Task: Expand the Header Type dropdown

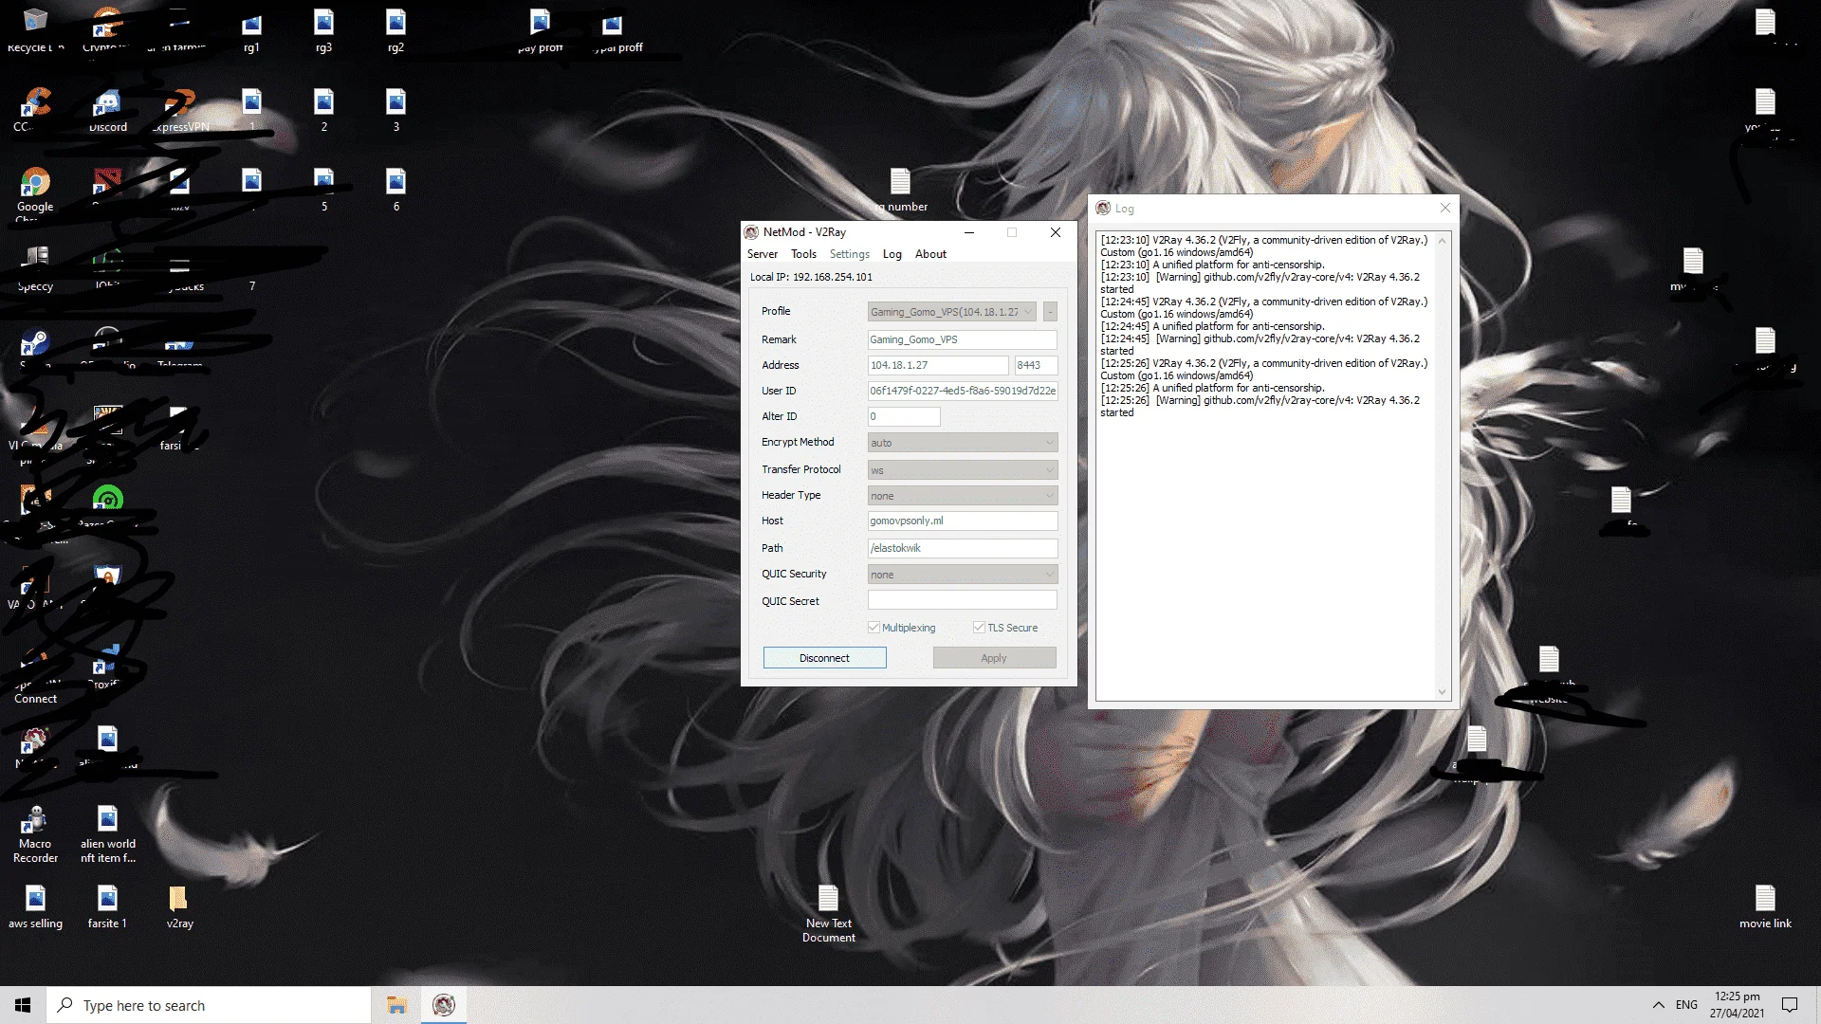Action: (963, 496)
